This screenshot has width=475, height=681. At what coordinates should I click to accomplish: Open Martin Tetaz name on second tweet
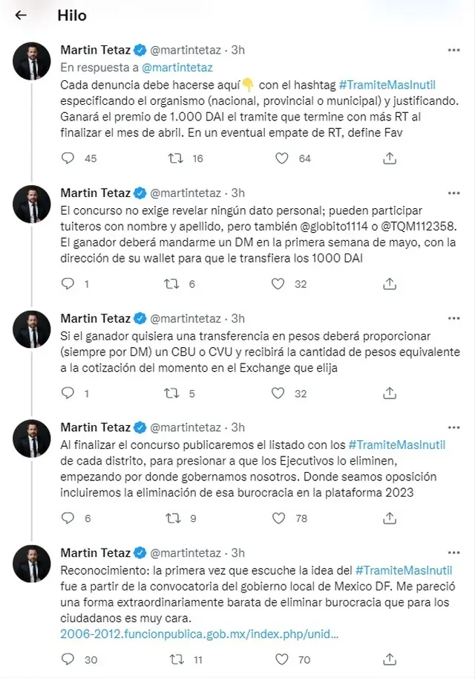[x=95, y=193]
